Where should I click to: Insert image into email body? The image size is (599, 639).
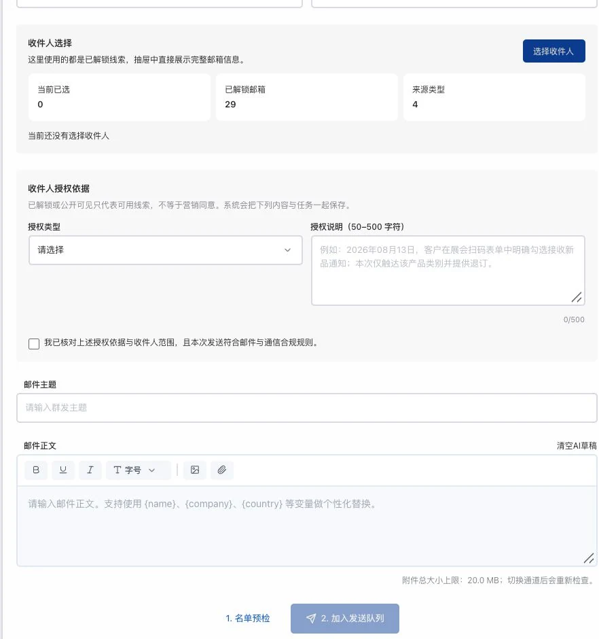195,470
